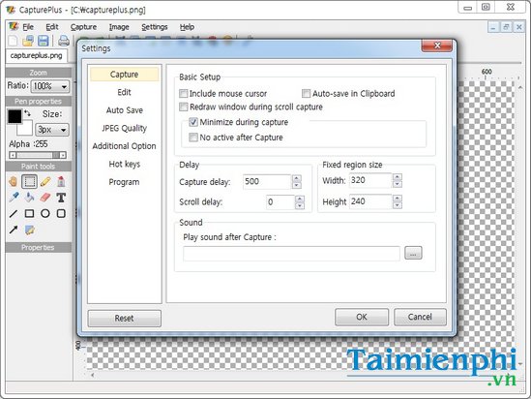Click the OK button
Viewport: 531px width, 399px height.
(x=362, y=317)
